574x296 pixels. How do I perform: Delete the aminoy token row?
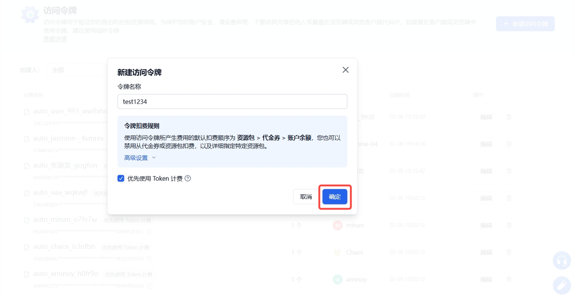[x=509, y=279]
